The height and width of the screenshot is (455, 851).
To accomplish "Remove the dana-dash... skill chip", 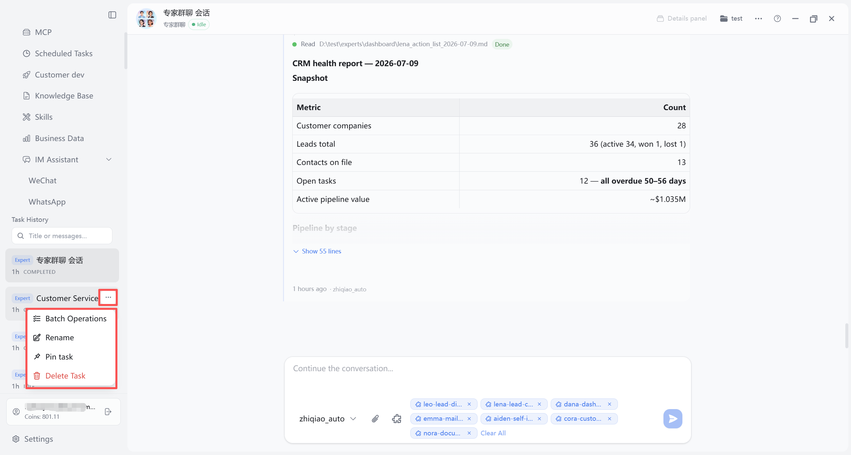I will pyautogui.click(x=610, y=404).
